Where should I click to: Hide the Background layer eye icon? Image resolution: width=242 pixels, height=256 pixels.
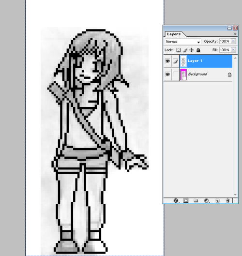tap(167, 75)
